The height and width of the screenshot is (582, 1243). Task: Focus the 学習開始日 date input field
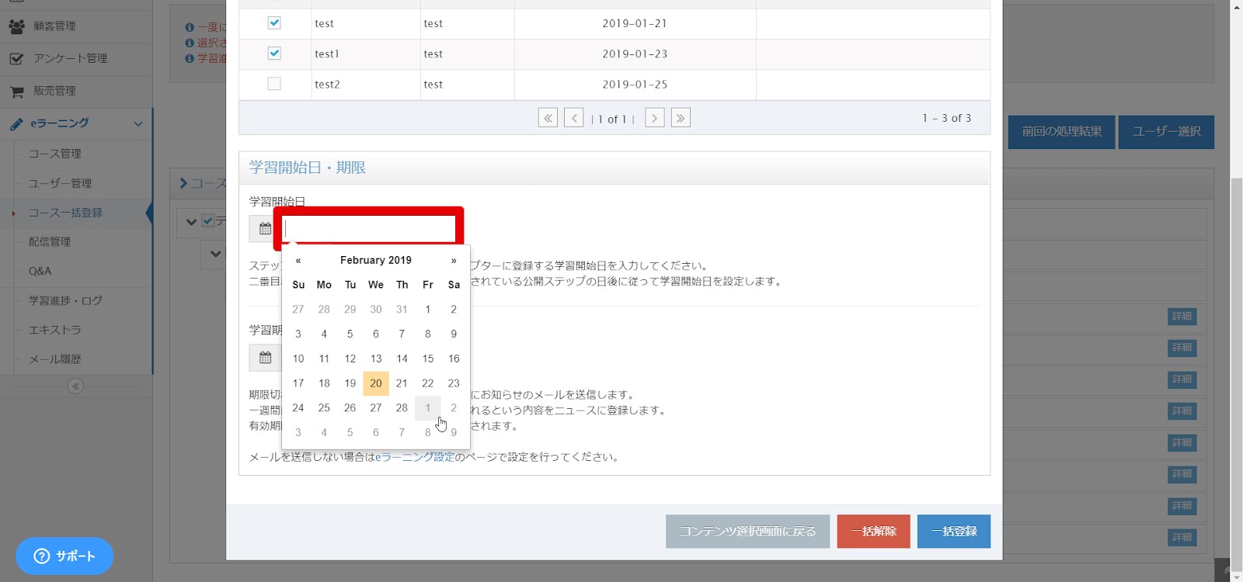tap(369, 229)
